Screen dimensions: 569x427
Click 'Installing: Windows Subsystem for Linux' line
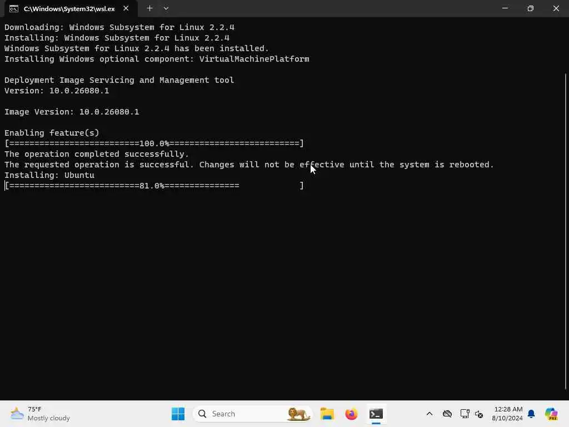click(x=117, y=38)
